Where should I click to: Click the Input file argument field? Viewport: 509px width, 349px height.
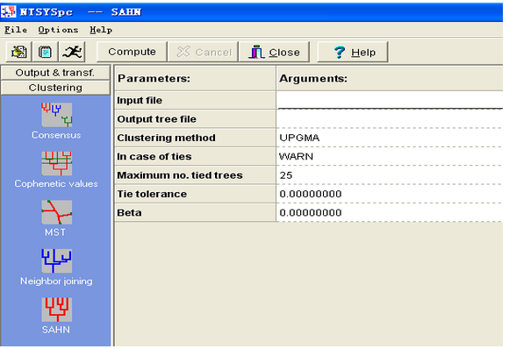[390, 100]
